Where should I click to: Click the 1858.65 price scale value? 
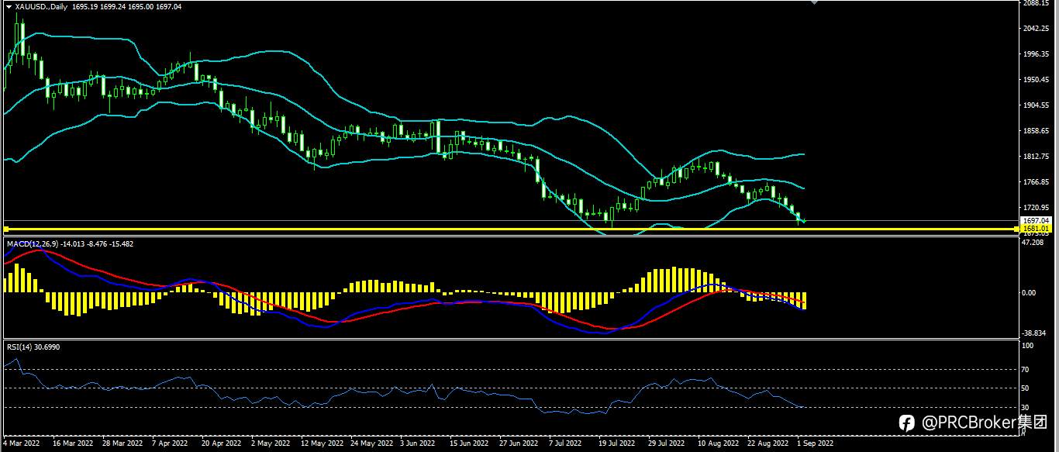coord(1036,131)
